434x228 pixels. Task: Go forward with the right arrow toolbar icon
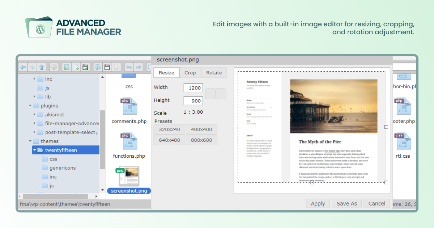[32, 67]
